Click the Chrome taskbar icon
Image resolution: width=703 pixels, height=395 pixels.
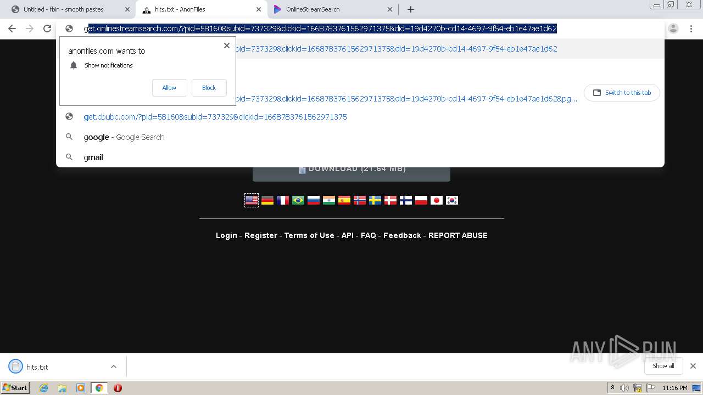click(x=99, y=388)
